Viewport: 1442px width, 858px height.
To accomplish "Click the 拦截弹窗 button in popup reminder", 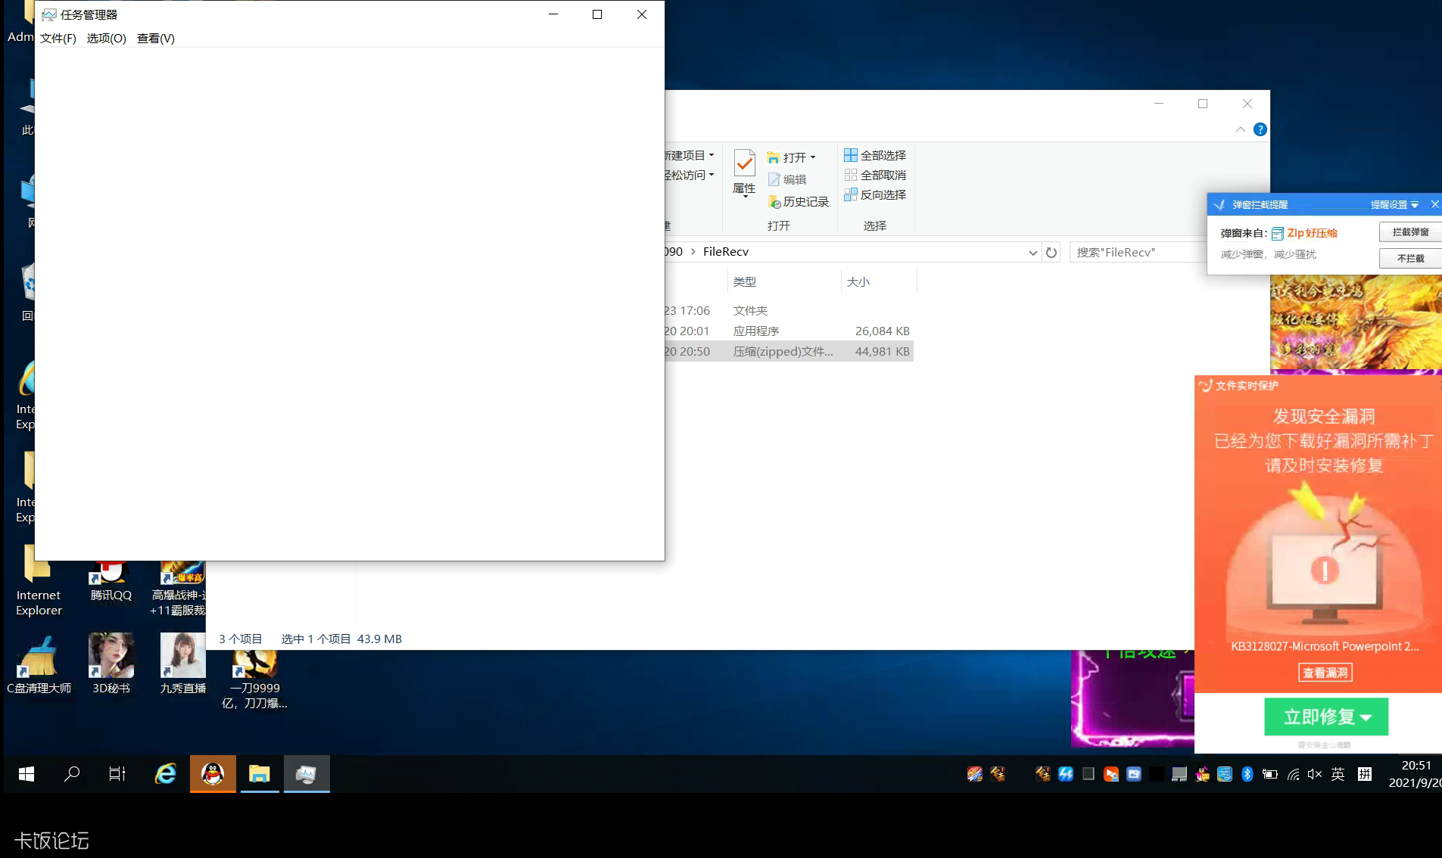I will (1410, 232).
